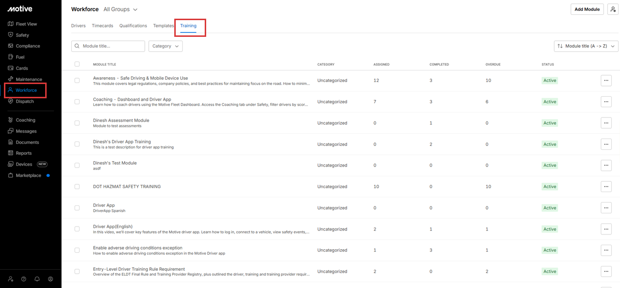Screen dimensions: 620x288
Task: Click the Add Module button
Action: [x=587, y=9]
